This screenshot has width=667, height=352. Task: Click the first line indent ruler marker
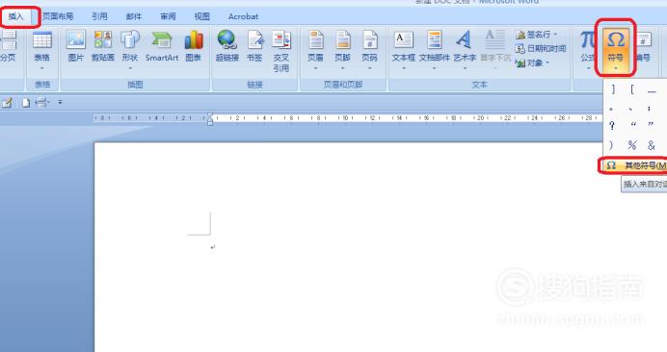[x=210, y=115]
